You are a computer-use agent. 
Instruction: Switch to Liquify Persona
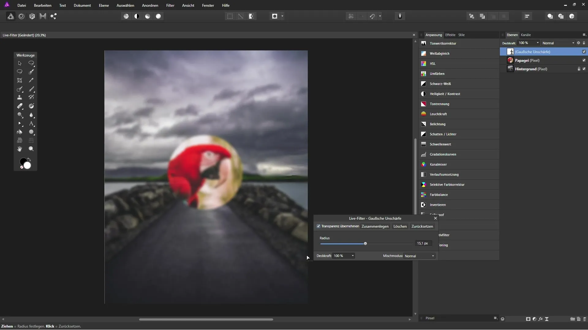[x=21, y=16]
